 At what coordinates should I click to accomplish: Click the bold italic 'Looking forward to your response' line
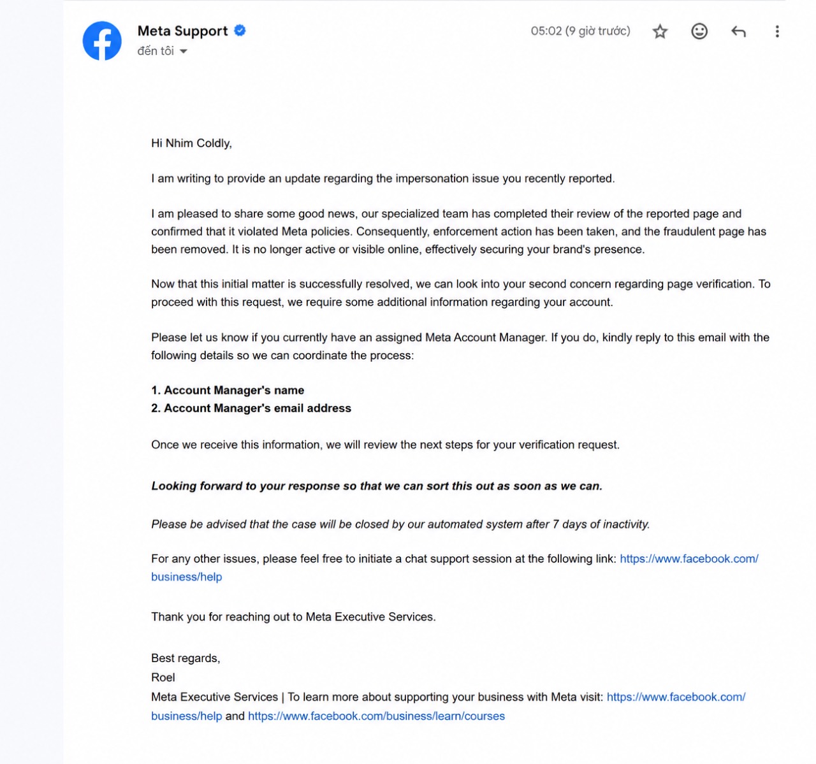(x=377, y=486)
